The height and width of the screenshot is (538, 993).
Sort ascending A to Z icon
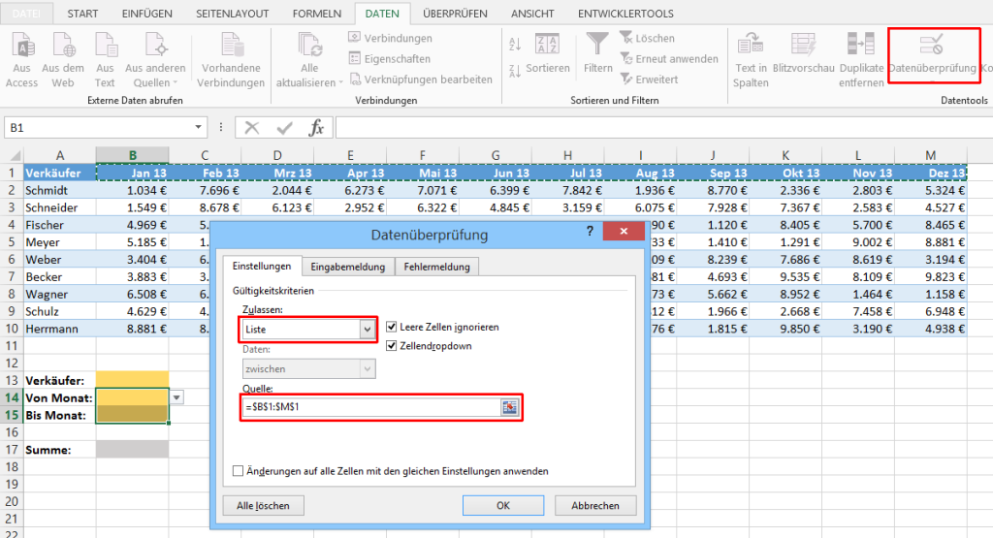(515, 45)
